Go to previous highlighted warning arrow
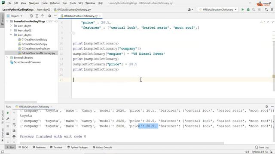This screenshot has height=154, width=275. pos(268,22)
